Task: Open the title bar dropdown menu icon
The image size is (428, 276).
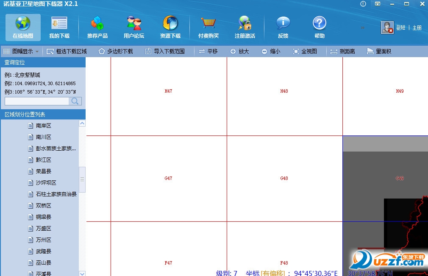Action: click(x=378, y=4)
